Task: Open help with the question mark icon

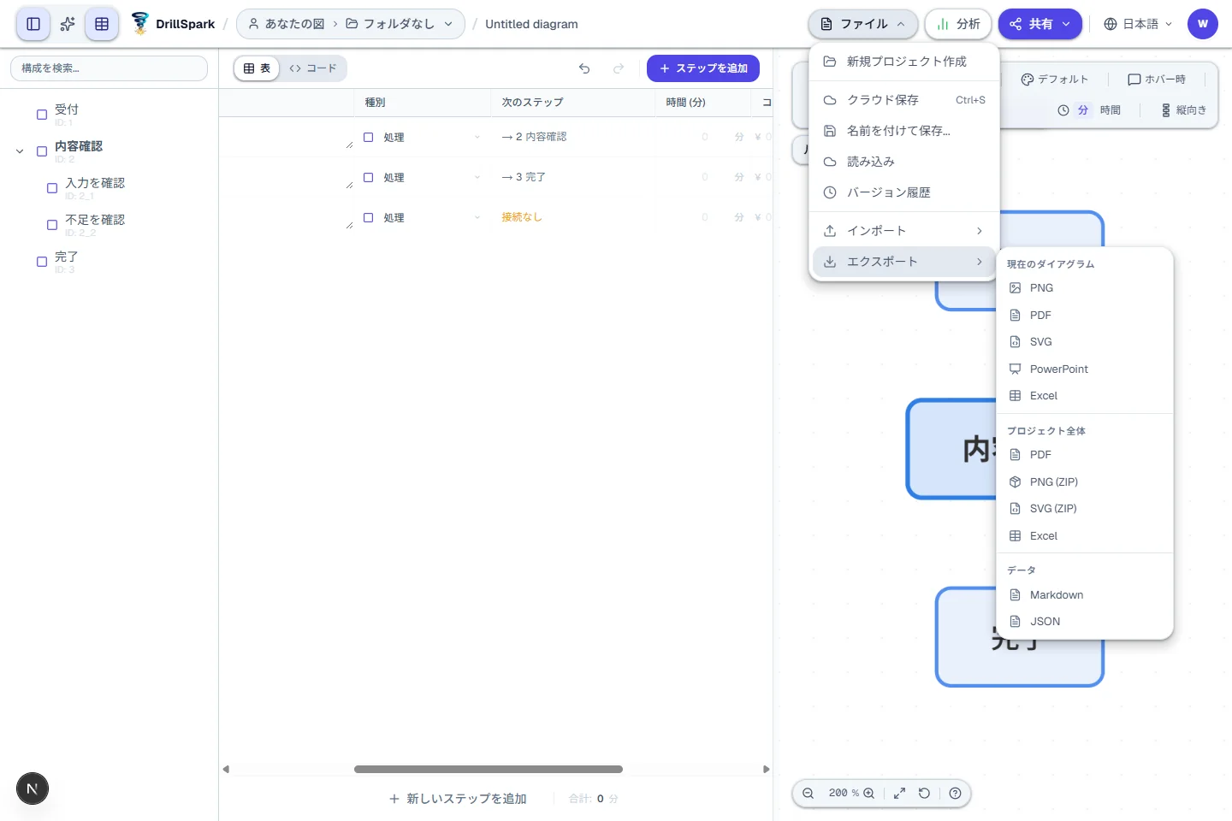Action: tap(956, 793)
